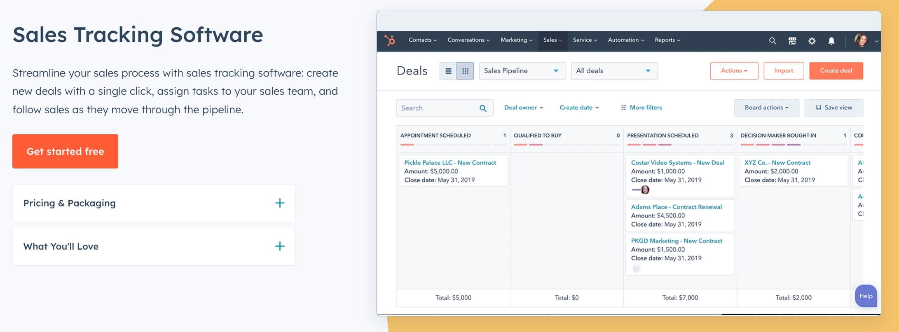899x332 pixels.
Task: Open the All deals filter dropdown
Action: [614, 71]
